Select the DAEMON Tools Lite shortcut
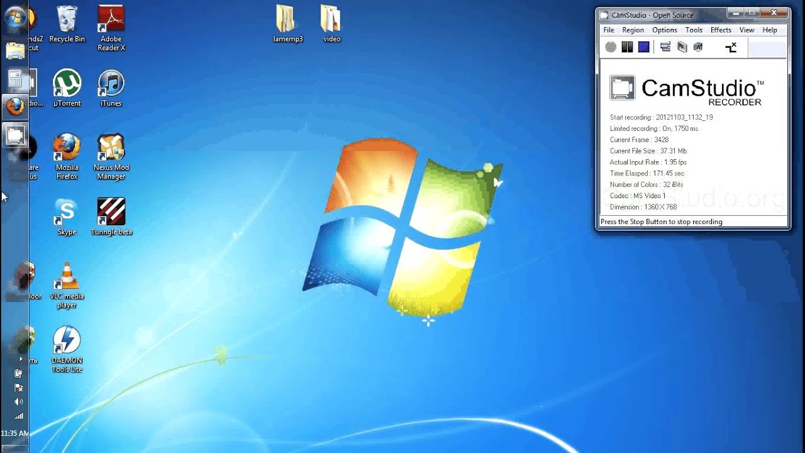 (67, 350)
